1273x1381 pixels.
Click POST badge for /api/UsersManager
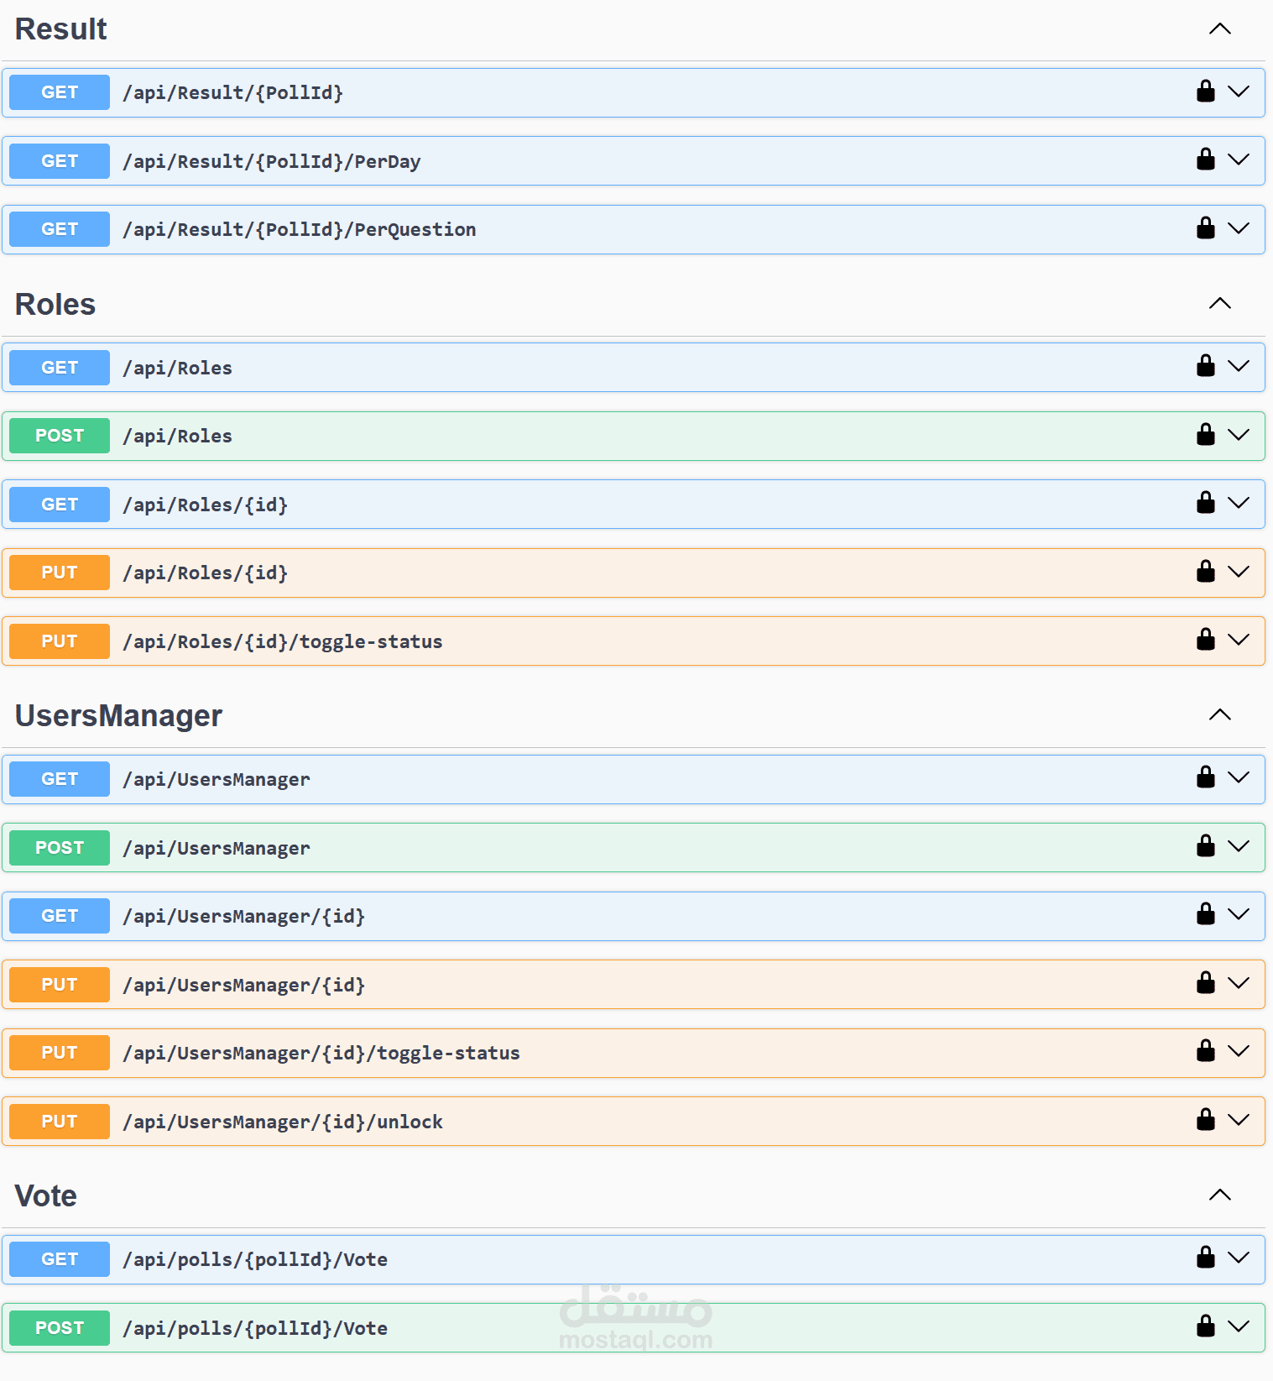tap(60, 848)
